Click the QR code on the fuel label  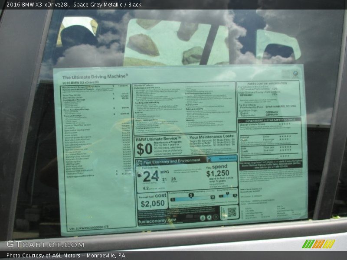(x=232, y=212)
